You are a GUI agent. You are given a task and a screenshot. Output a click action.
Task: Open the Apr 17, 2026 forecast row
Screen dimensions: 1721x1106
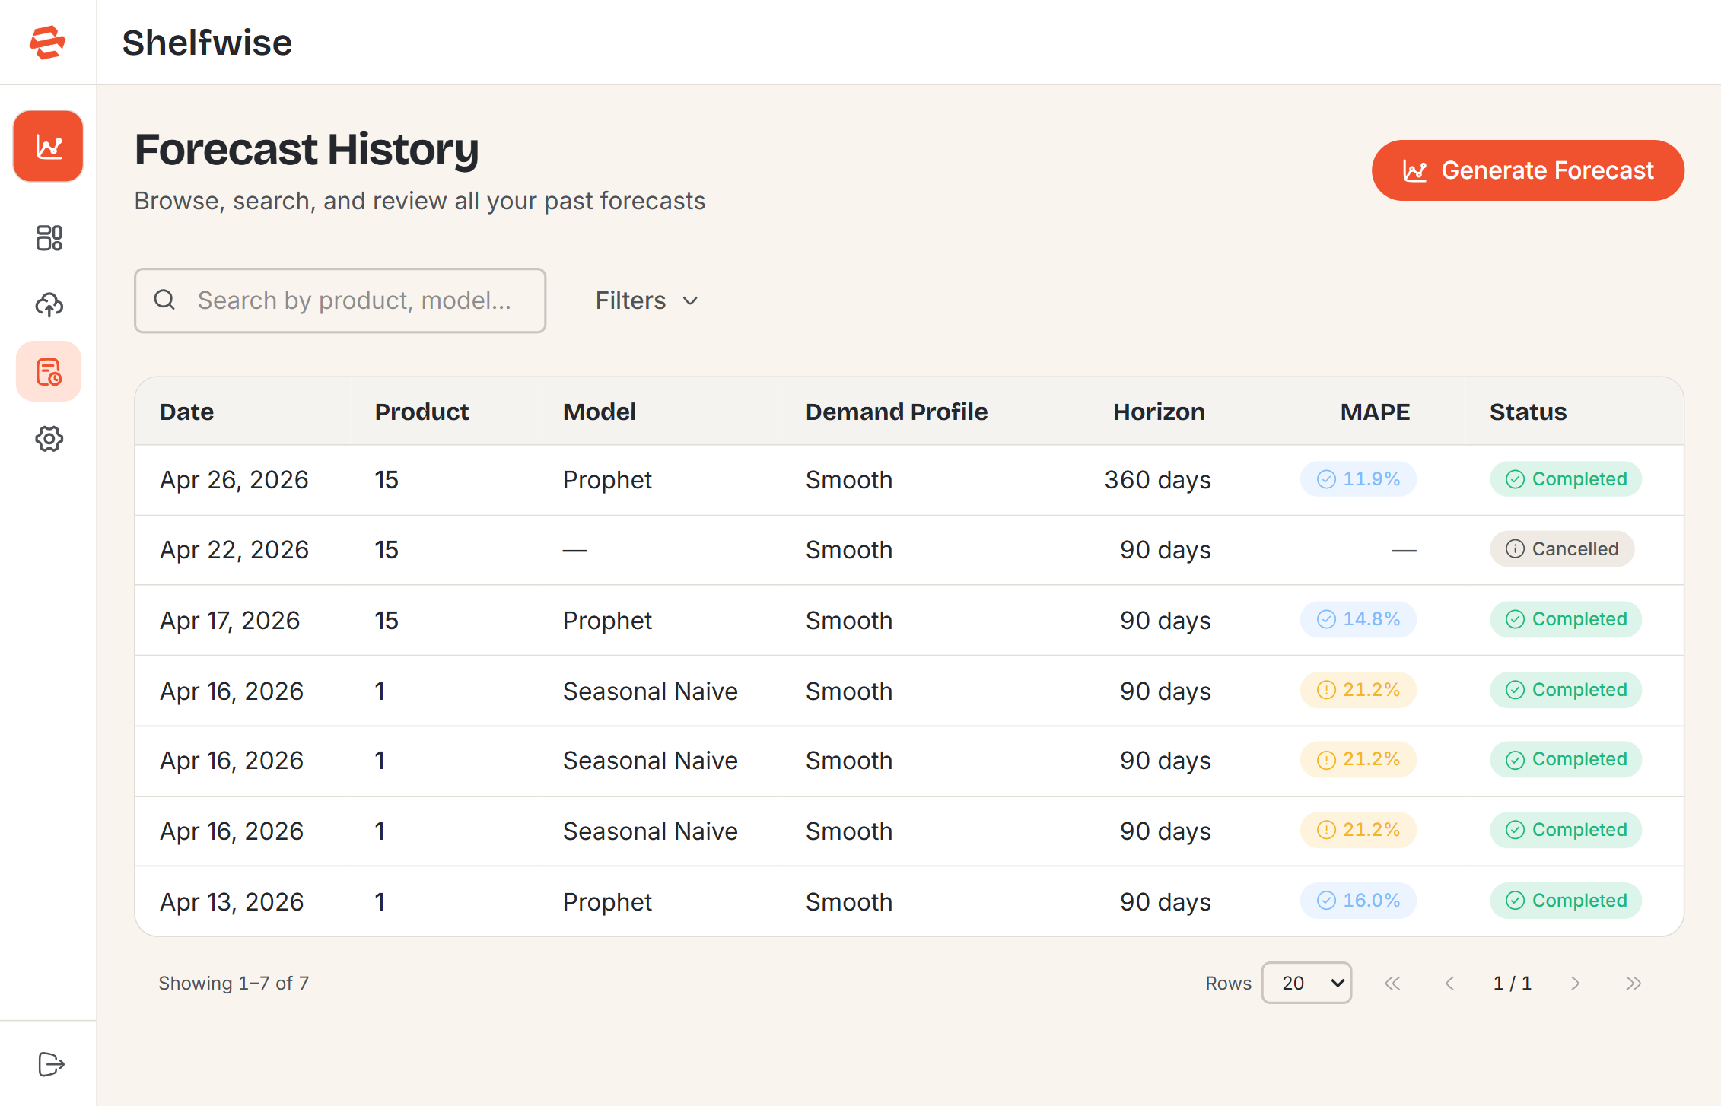[909, 620]
